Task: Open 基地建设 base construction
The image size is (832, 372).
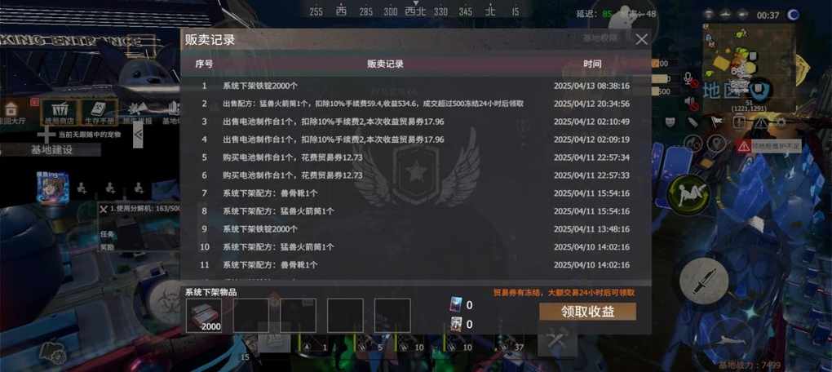Action: pos(51,150)
